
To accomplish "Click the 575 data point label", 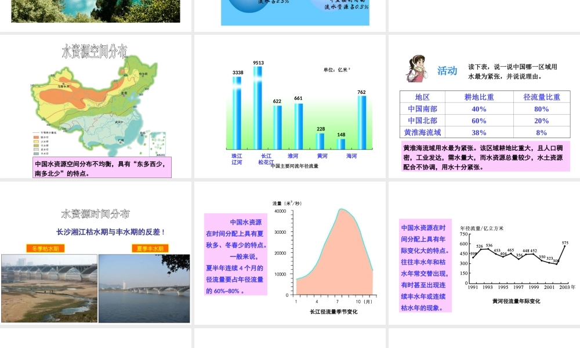I will pyautogui.click(x=565, y=243).
